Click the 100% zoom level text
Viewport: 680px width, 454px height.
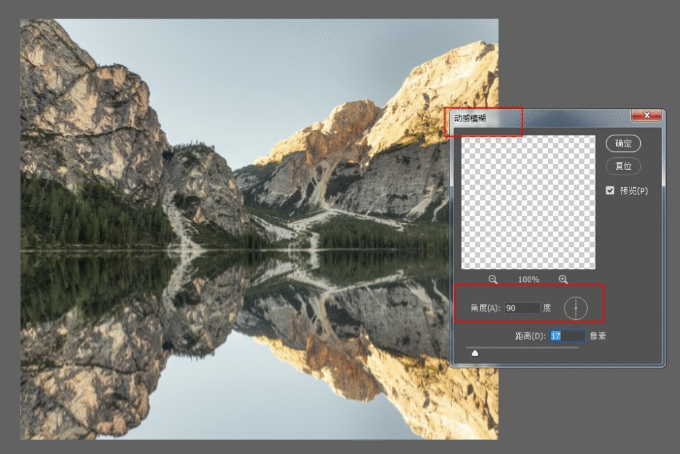(x=528, y=279)
